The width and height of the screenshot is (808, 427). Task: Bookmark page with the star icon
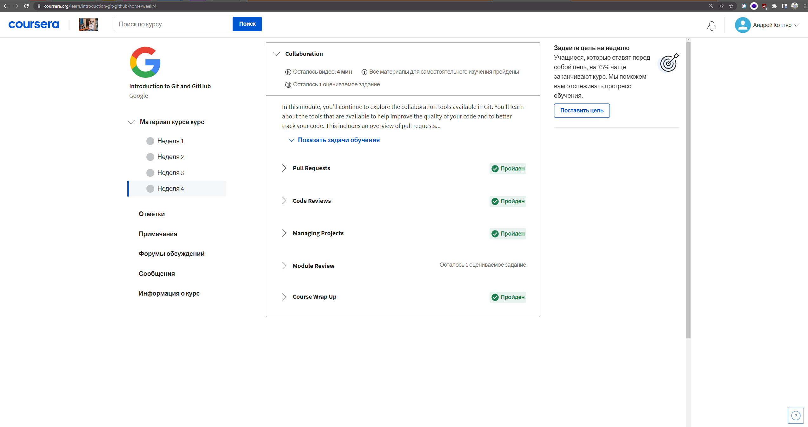pyautogui.click(x=731, y=6)
